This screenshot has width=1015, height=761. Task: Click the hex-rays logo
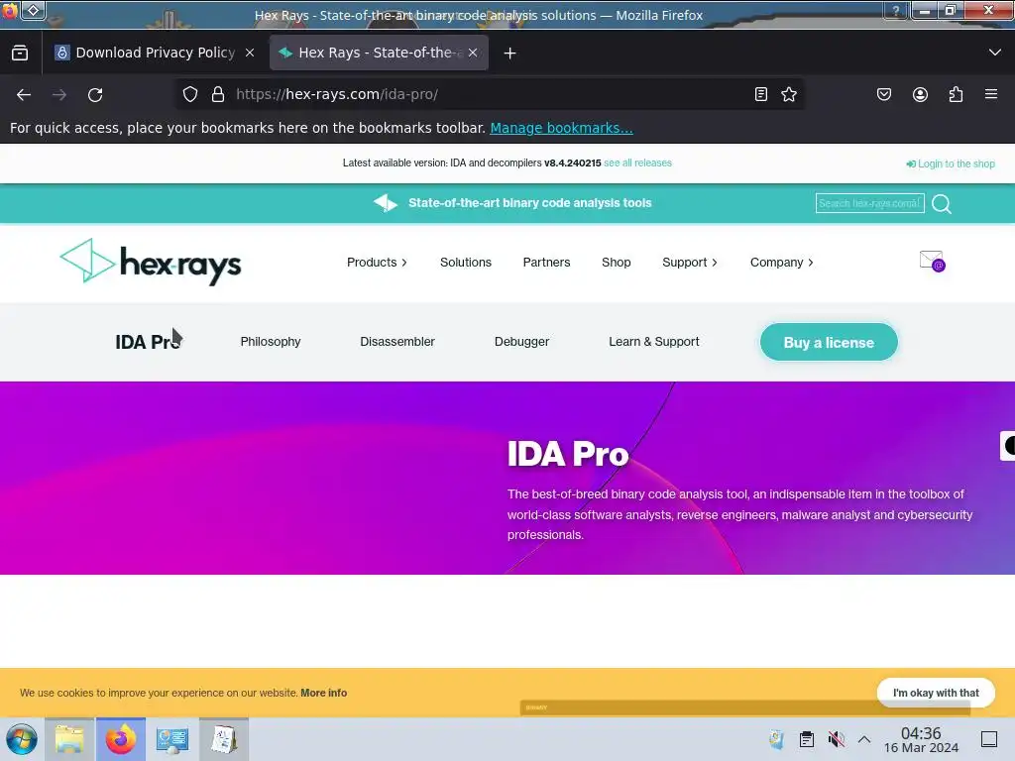(151, 262)
